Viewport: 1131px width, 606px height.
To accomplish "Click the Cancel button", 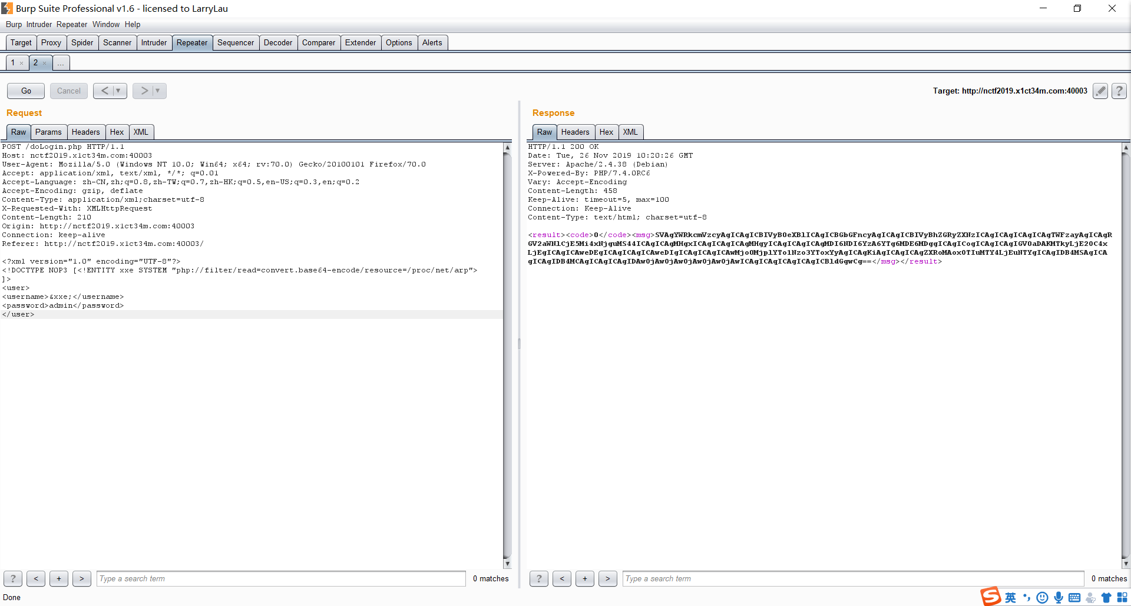I will (69, 91).
